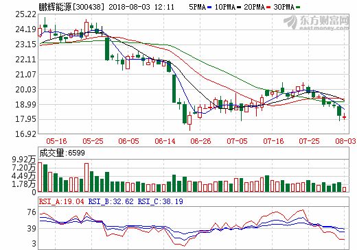The height and width of the screenshot is (250, 357).
Task: Click the RSI_B:32.62 indicator label
Action: click(111, 201)
